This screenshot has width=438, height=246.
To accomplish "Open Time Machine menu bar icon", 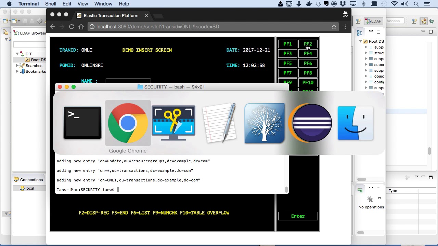I will point(384,4).
